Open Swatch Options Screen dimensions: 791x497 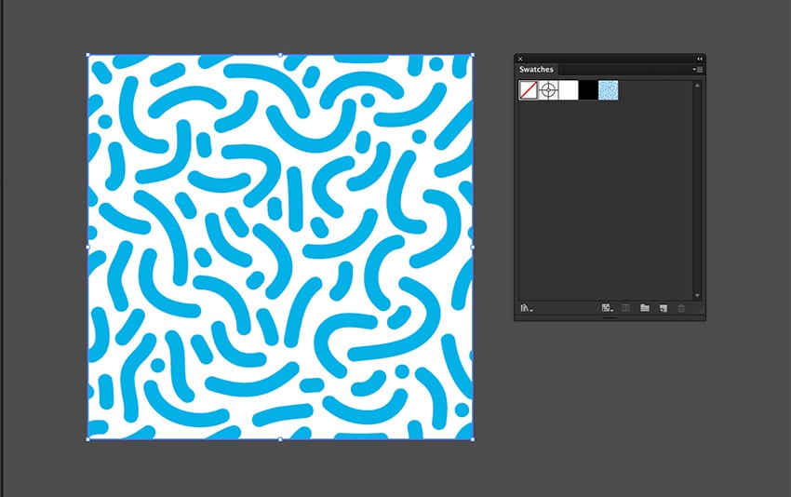[626, 308]
